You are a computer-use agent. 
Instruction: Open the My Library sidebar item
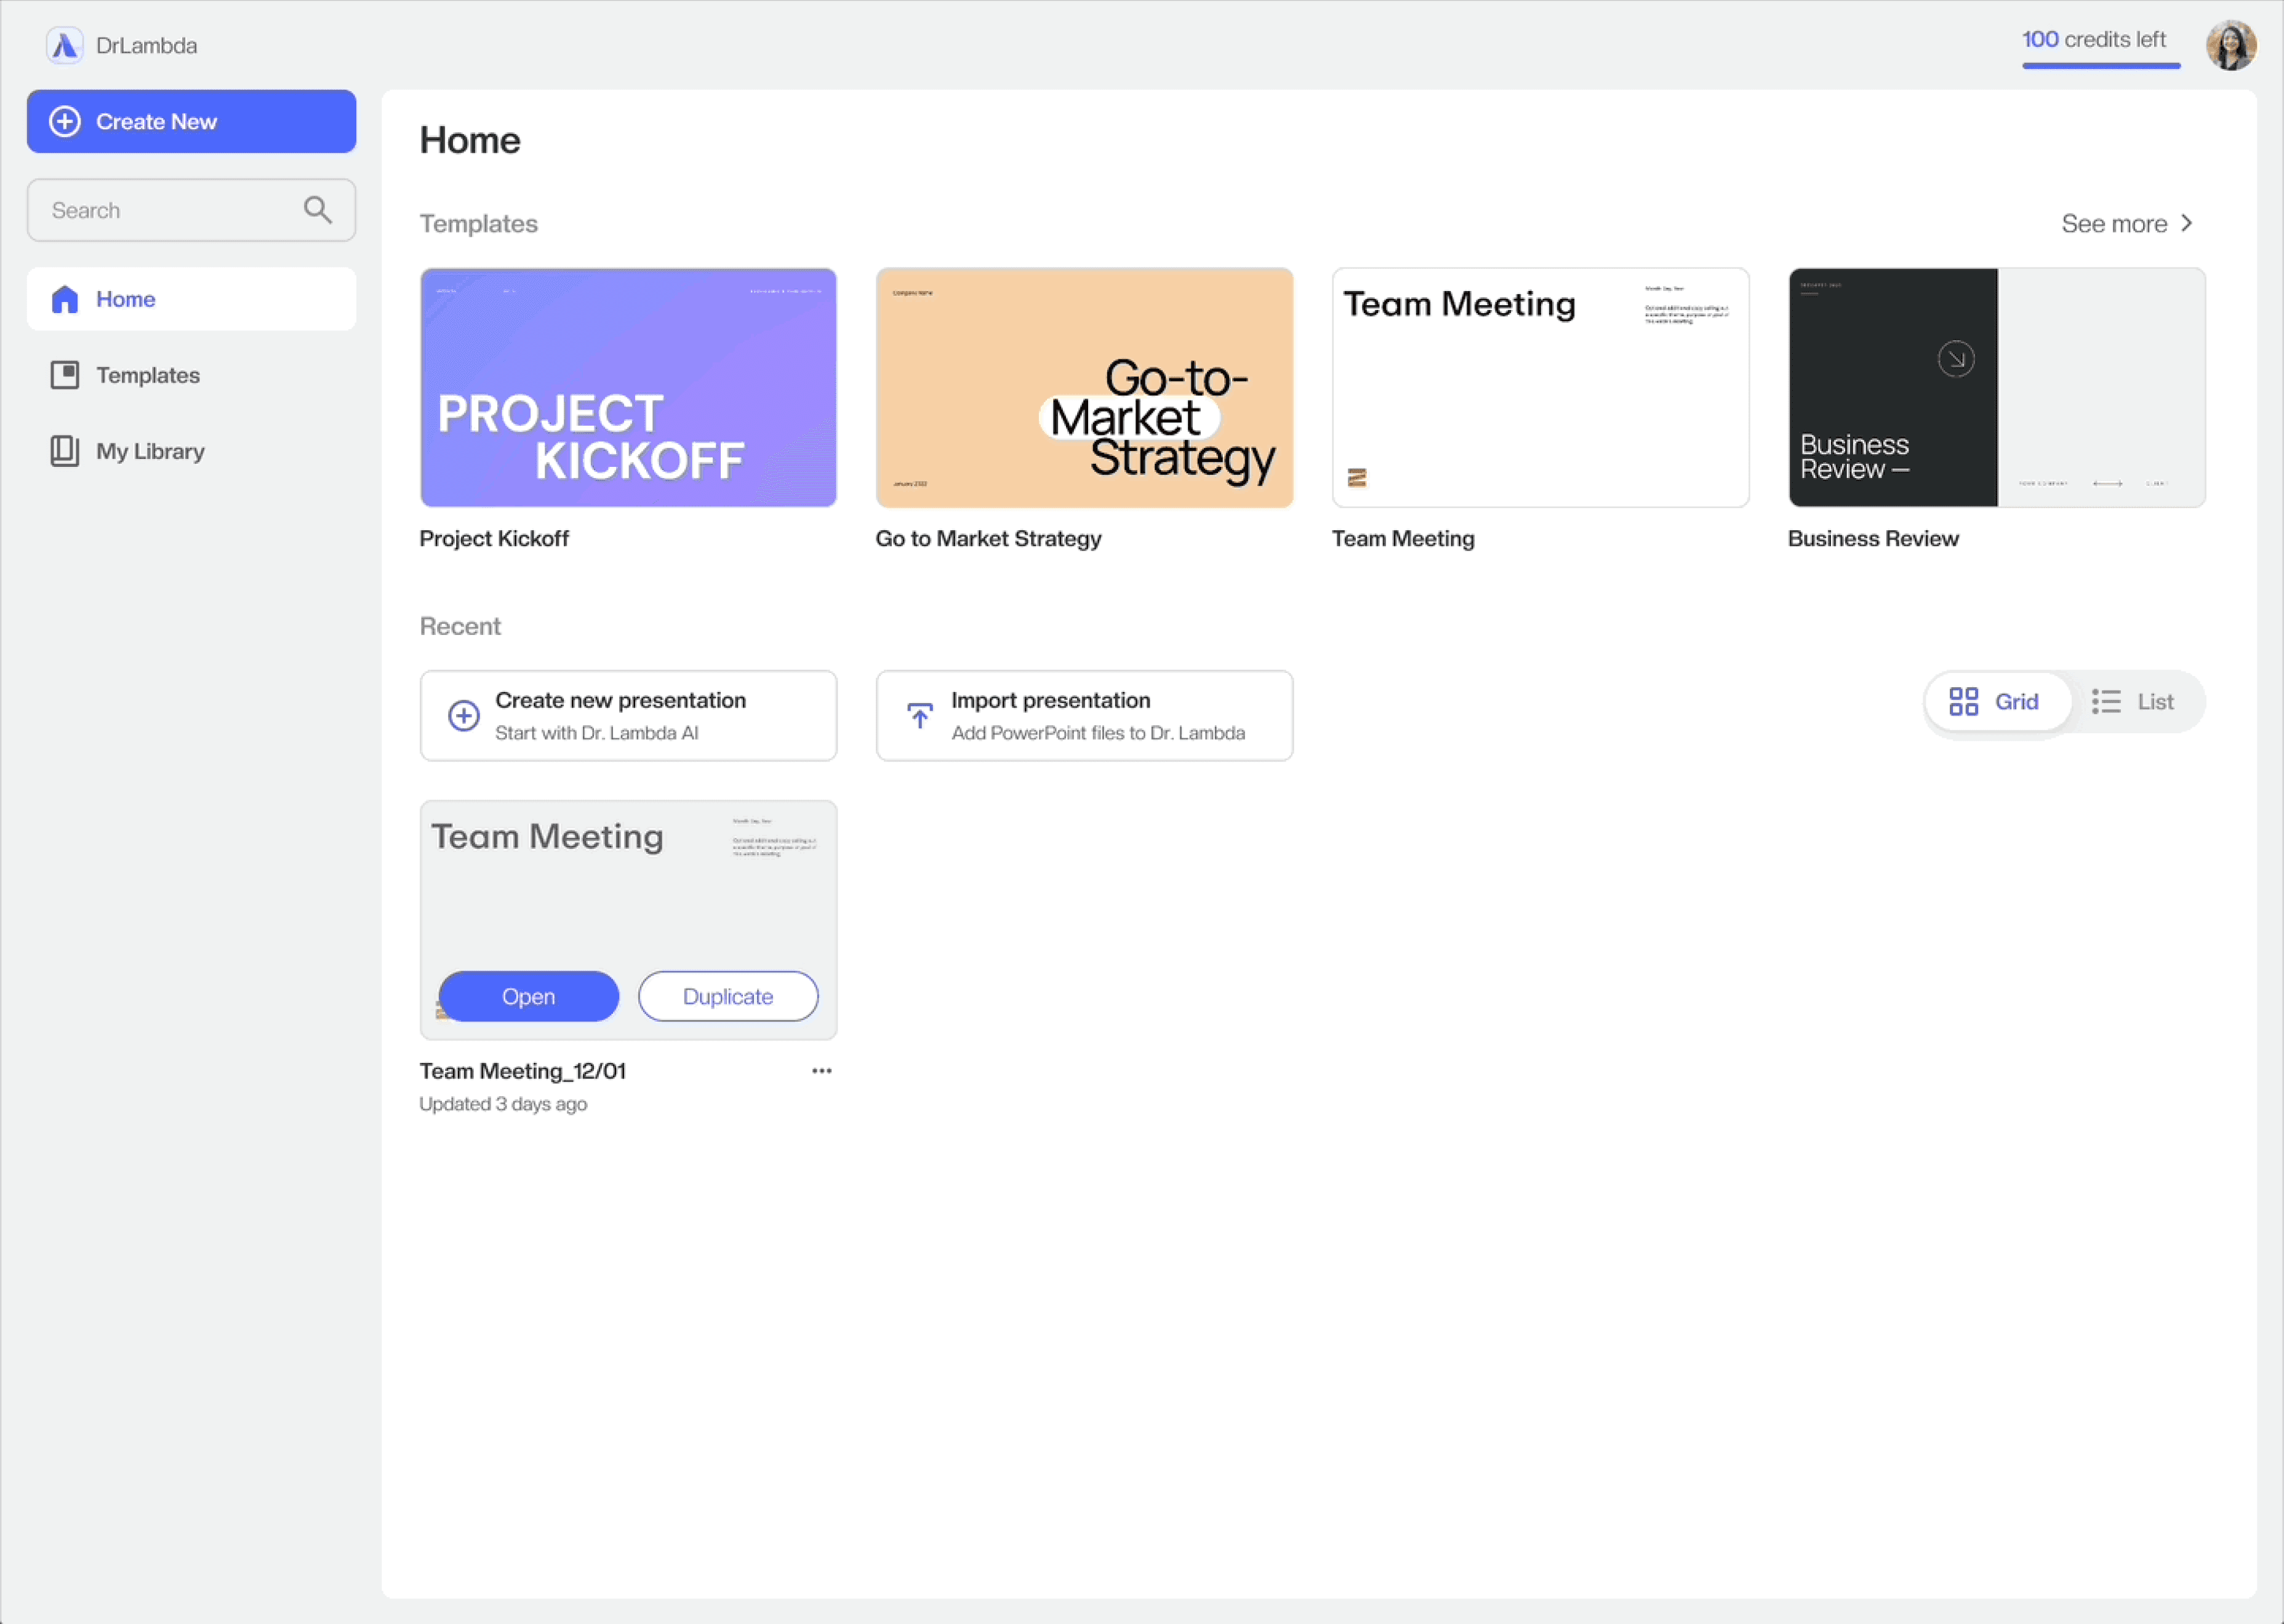pos(150,452)
